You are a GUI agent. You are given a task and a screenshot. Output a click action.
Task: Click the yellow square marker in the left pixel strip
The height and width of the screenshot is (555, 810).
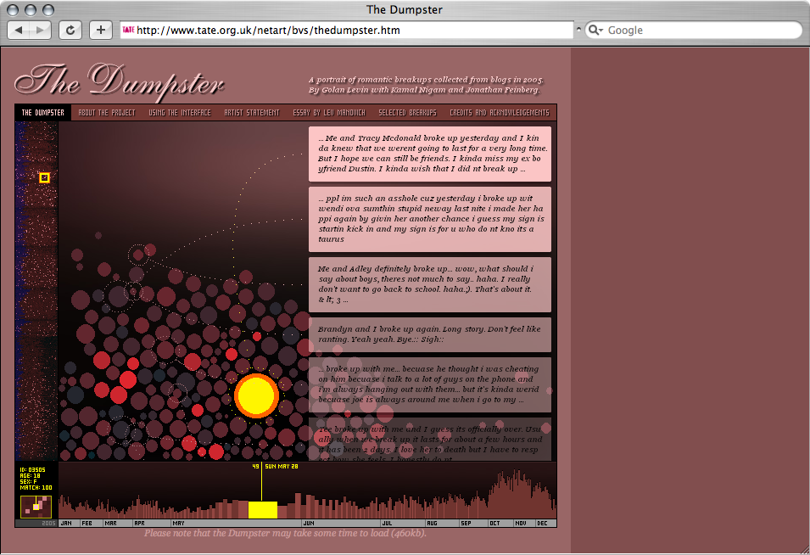(x=45, y=177)
